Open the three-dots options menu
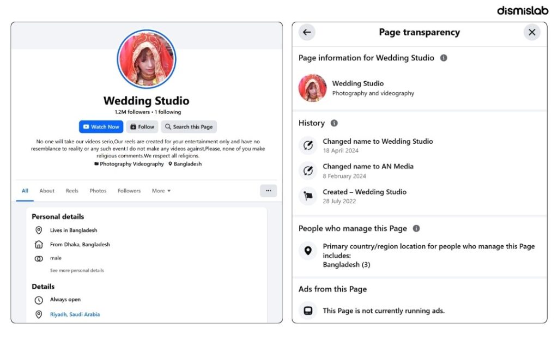This screenshot has height=346, width=558. click(268, 191)
